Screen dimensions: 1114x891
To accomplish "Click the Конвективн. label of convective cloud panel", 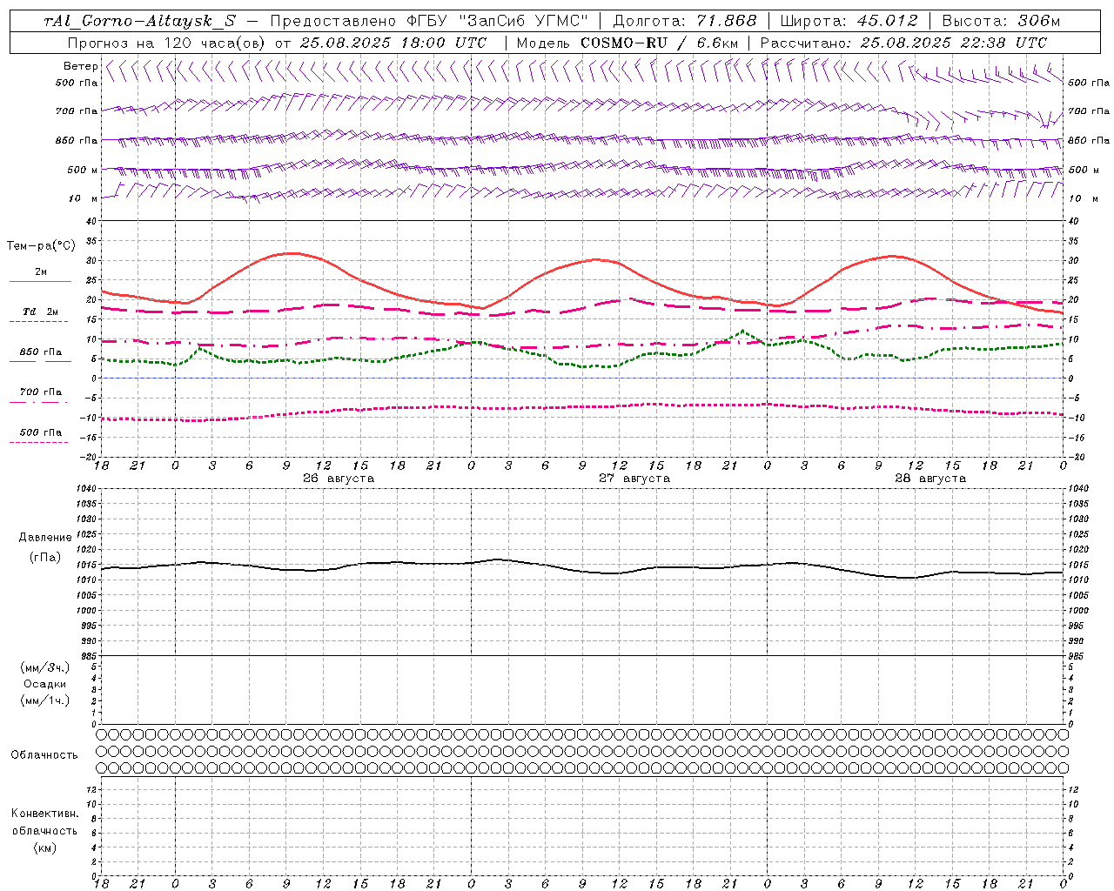I will pos(45,814).
